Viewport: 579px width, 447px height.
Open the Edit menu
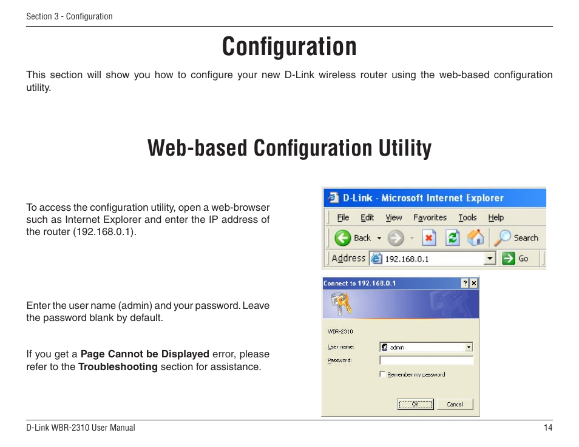[367, 217]
